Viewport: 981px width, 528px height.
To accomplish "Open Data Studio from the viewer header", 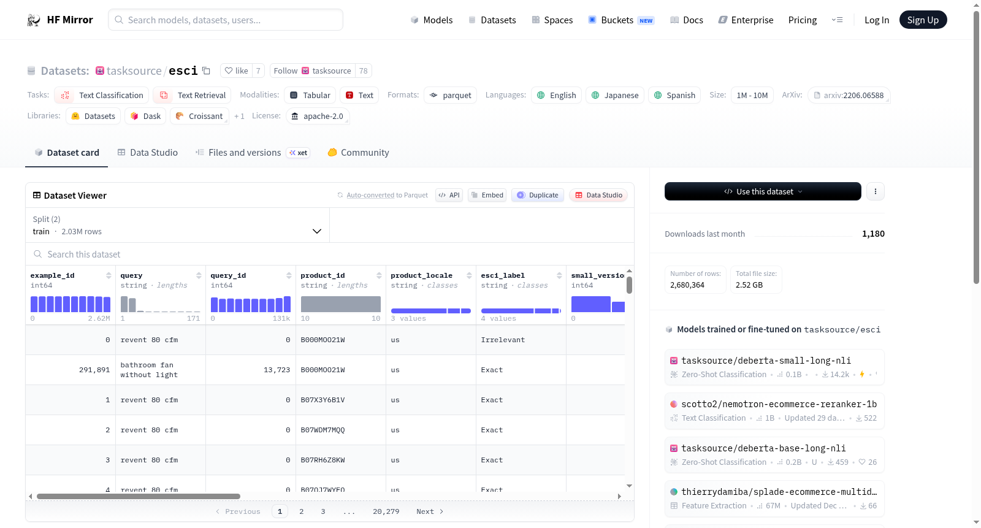I will pos(598,195).
